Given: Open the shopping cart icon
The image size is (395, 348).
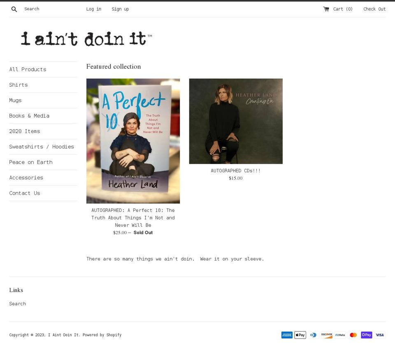Looking at the screenshot, I should 326,9.
